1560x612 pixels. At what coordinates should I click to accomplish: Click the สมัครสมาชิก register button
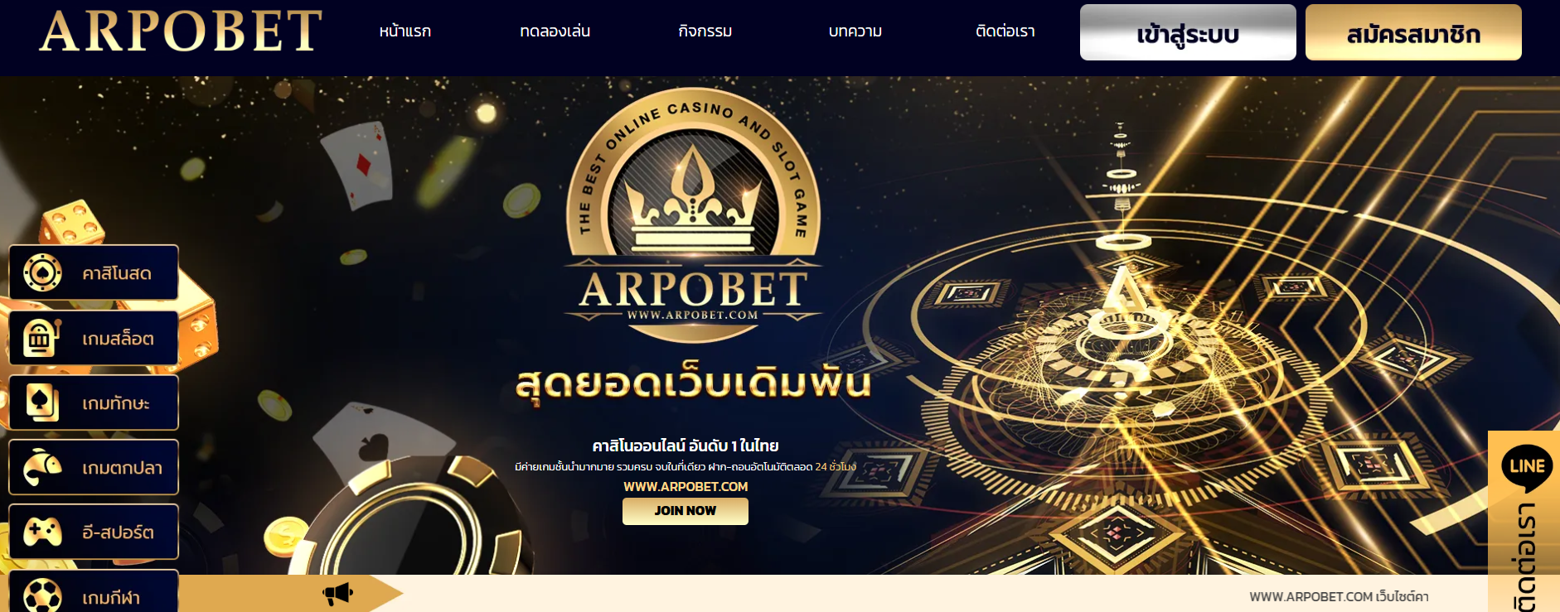click(1413, 32)
